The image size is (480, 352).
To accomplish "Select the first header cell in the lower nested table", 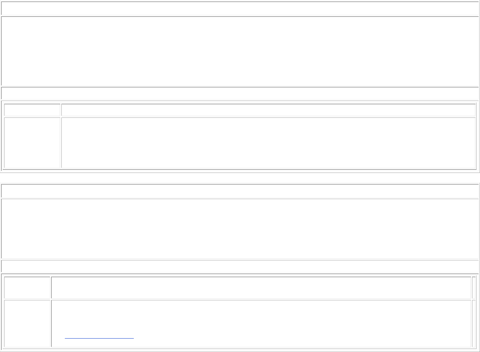I will [x=27, y=288].
